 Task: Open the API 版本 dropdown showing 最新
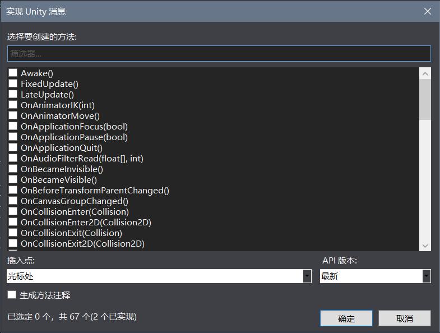click(x=375, y=276)
